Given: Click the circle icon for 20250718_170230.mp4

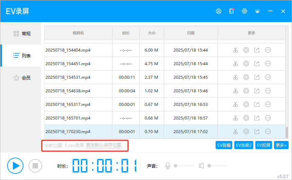Looking at the screenshot, I should click(x=246, y=132).
